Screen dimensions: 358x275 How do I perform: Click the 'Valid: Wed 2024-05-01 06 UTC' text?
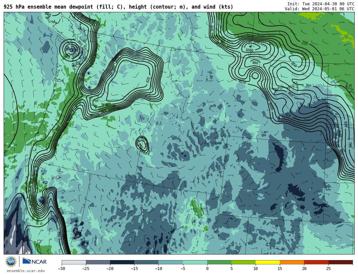click(320, 9)
